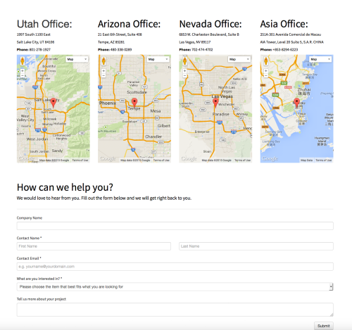Click Street View pegman on Asia map
The height and width of the screenshot is (330, 352).
click(266, 61)
